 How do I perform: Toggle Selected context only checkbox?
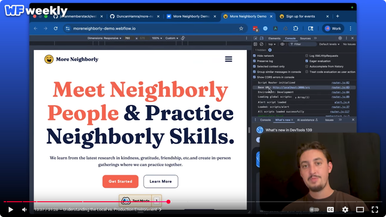coord(254,66)
